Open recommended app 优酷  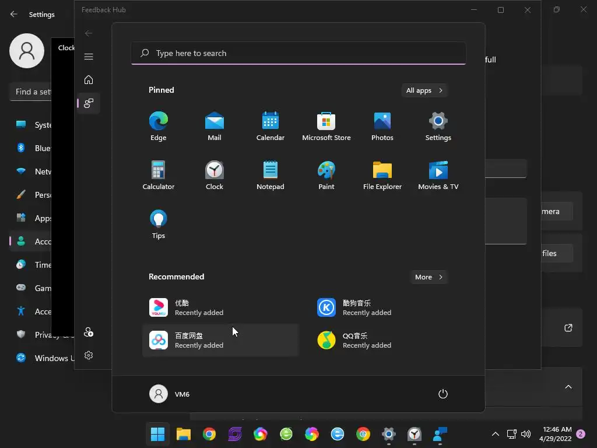pyautogui.click(x=220, y=307)
